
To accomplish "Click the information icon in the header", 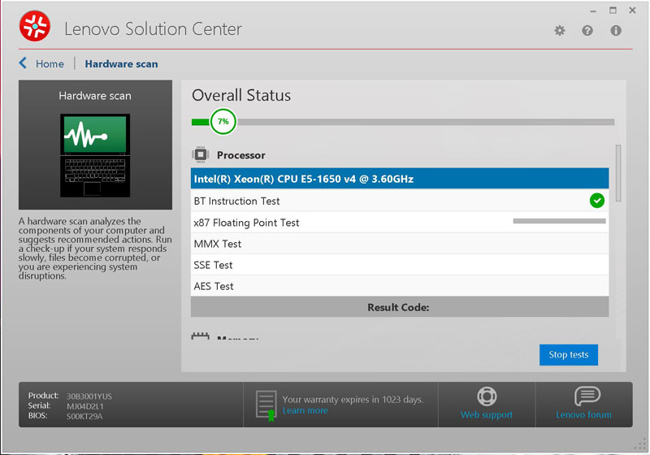I will (616, 30).
